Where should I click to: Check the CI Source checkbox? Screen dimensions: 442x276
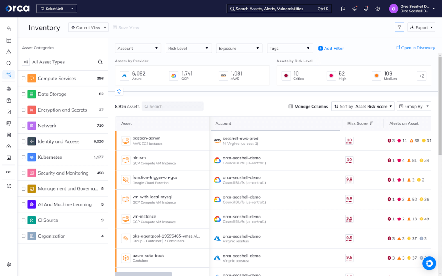click(24, 220)
